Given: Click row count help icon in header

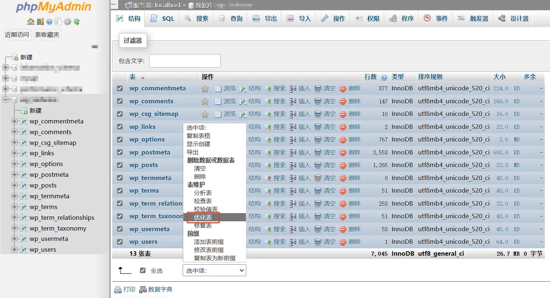Looking at the screenshot, I should point(384,77).
